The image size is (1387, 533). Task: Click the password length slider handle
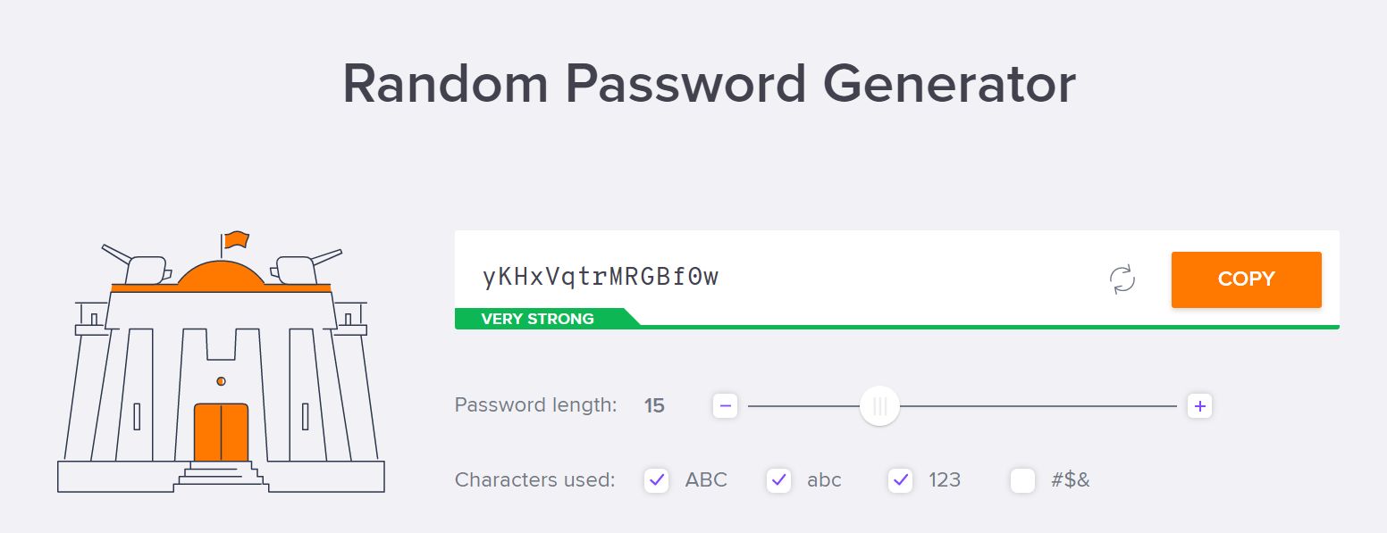click(x=880, y=406)
